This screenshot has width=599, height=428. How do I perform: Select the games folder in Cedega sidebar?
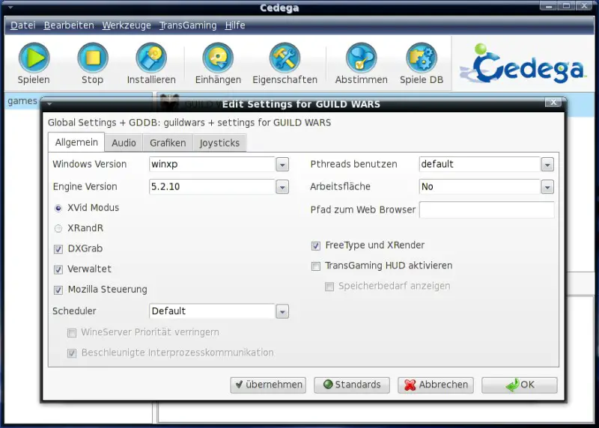point(22,101)
